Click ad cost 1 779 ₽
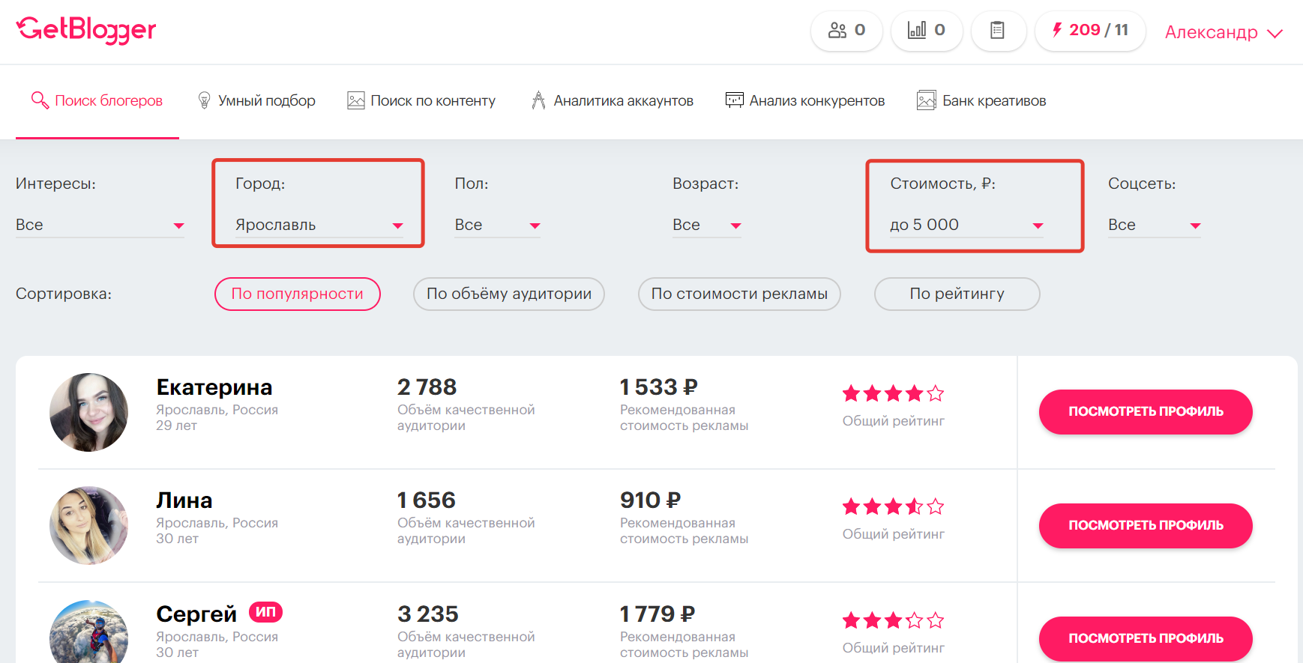The height and width of the screenshot is (663, 1303). point(657,614)
